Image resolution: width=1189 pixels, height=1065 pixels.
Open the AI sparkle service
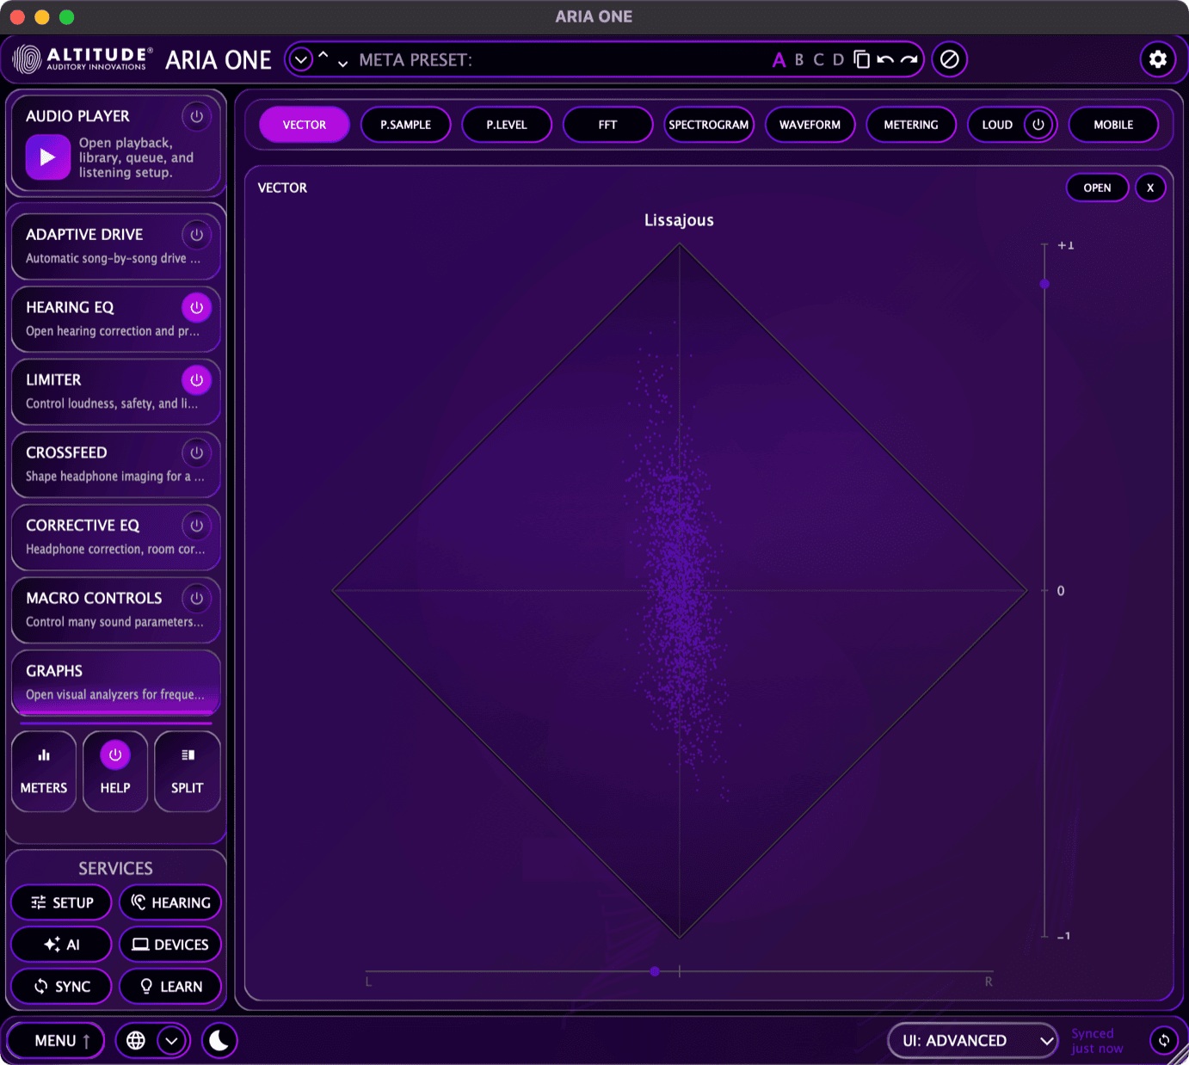coord(61,945)
